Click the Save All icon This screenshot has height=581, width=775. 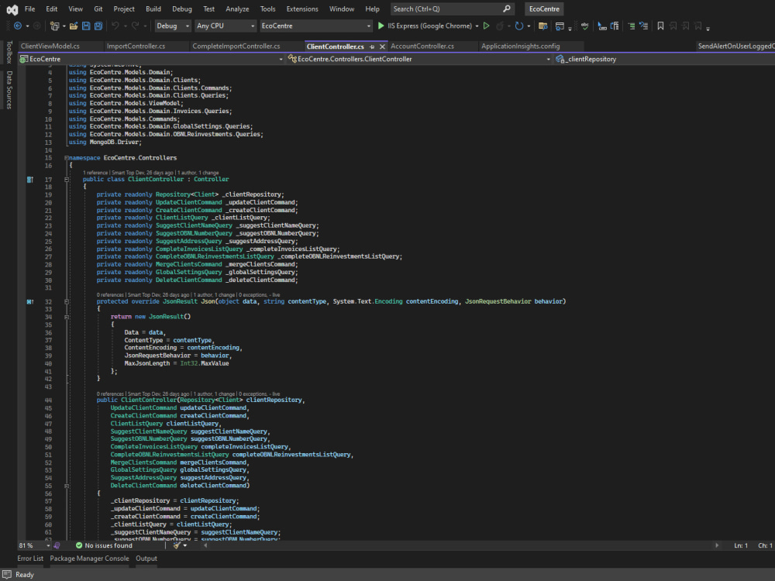tap(98, 26)
